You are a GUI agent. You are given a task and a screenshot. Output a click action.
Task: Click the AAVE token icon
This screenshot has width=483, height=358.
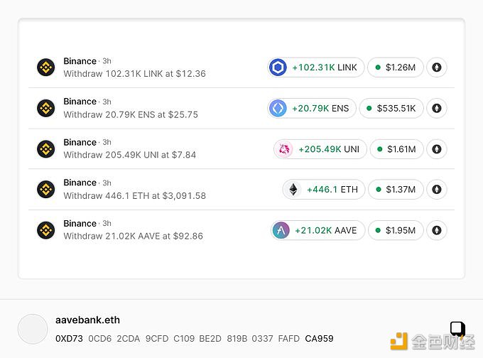[281, 230]
